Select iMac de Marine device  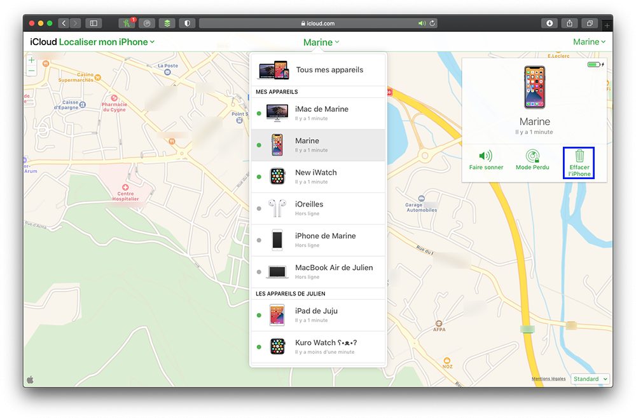point(318,113)
